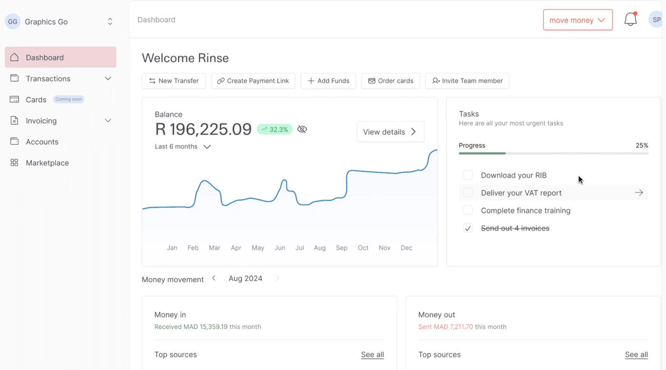Screen dimensions: 666x370
Task: Click the Marketplace grid icon
Action: (14, 163)
